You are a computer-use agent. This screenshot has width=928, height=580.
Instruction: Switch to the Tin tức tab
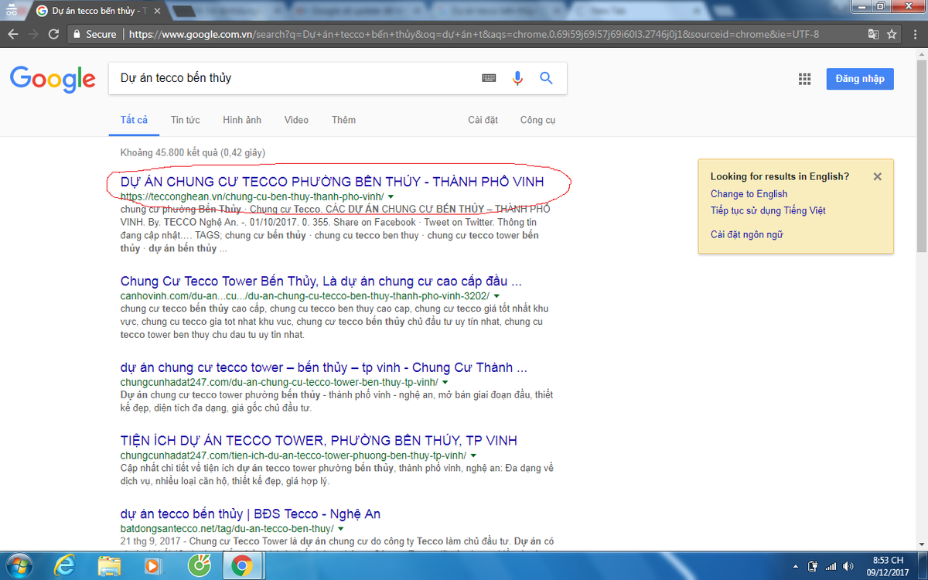coord(186,120)
